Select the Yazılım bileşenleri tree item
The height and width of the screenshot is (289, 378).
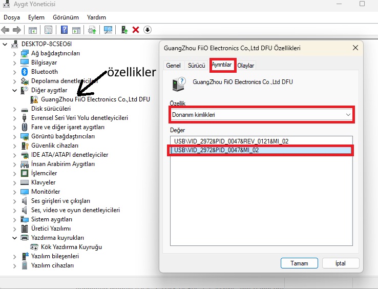pyautogui.click(x=55, y=256)
